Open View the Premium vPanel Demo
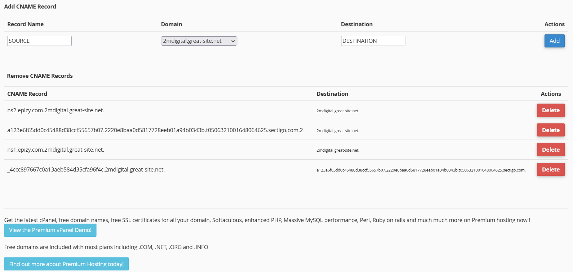Viewport: 573px width, 272px height. point(50,230)
